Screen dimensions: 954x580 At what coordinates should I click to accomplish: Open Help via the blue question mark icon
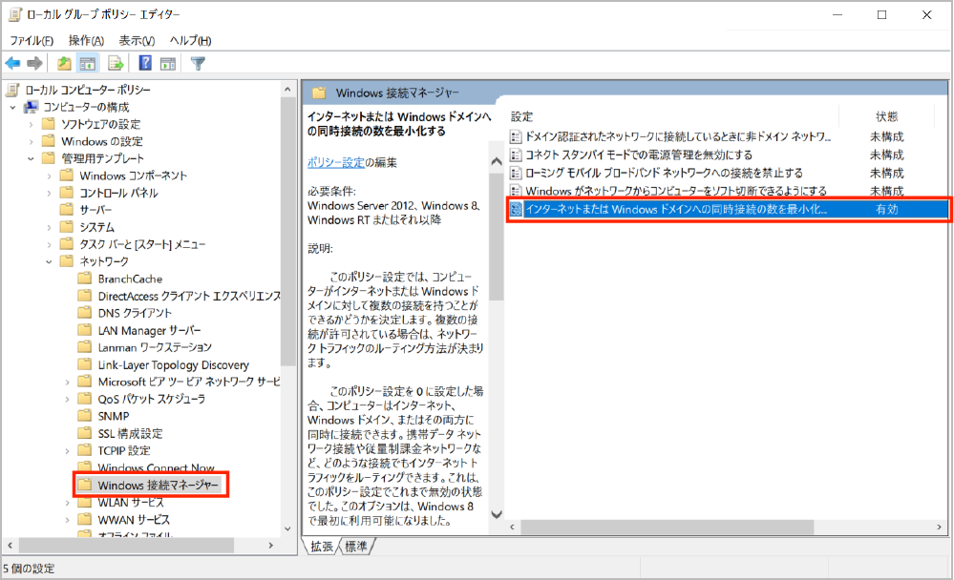tap(145, 64)
